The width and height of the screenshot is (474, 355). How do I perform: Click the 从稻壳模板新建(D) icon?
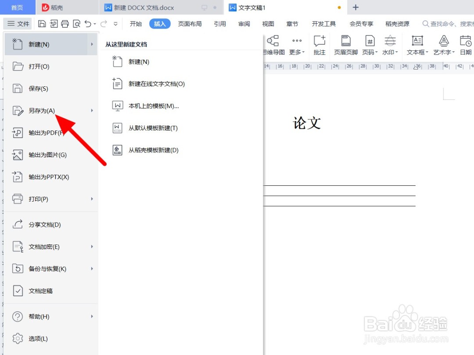(x=117, y=150)
